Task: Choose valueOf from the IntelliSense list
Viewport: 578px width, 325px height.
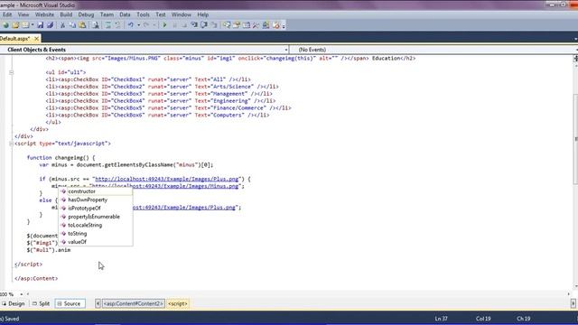Action: (96, 242)
